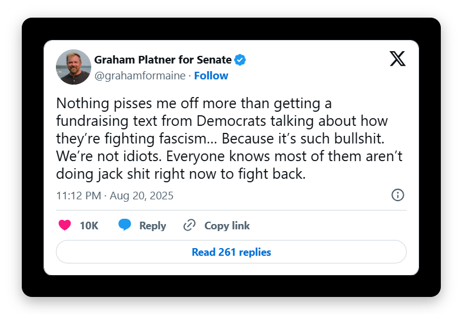Click the blue reply speech bubble icon
462x314 pixels.
click(x=125, y=225)
